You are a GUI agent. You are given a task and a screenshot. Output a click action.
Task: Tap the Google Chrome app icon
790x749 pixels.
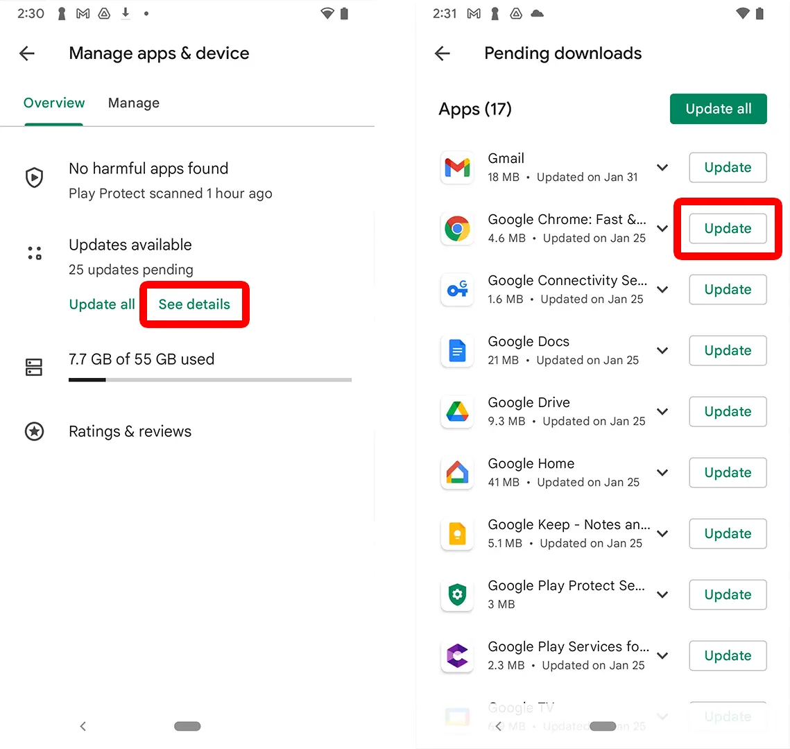tap(457, 228)
